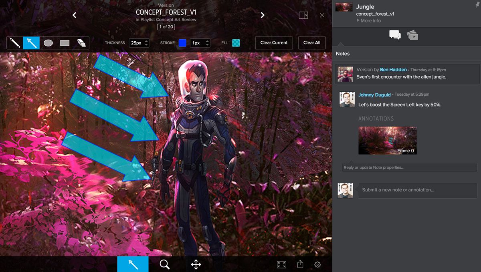Viewport: 481px width, 272px height.
Task: Open the teal fill color swatch
Action: [x=236, y=43]
